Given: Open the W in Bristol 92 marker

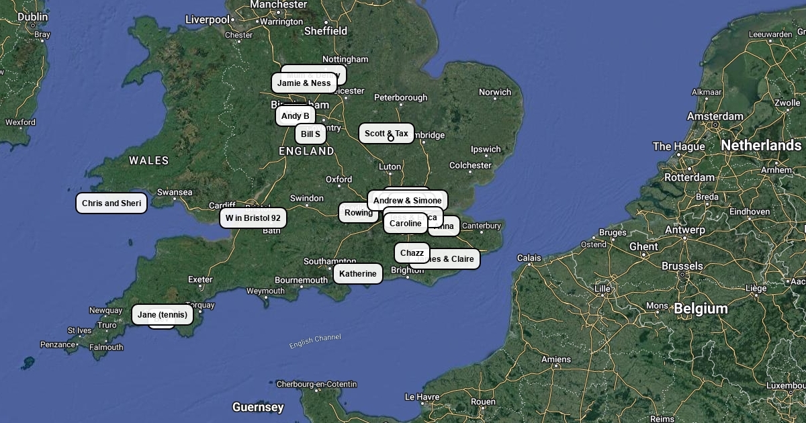Looking at the screenshot, I should click(x=253, y=218).
